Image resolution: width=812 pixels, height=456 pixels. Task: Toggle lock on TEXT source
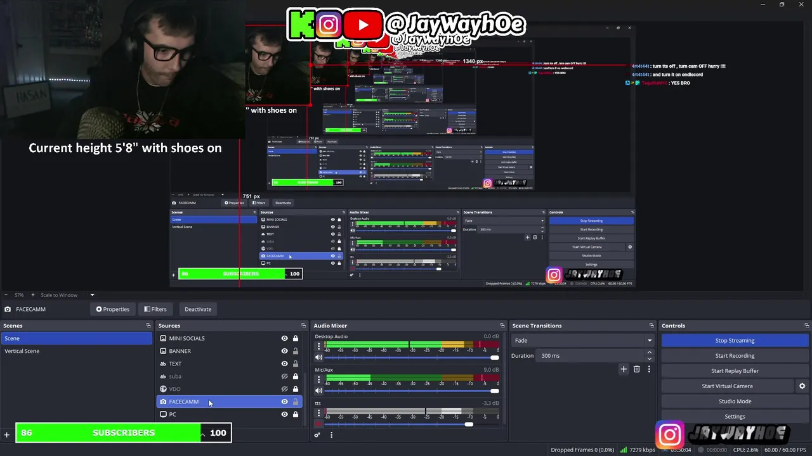(x=296, y=364)
